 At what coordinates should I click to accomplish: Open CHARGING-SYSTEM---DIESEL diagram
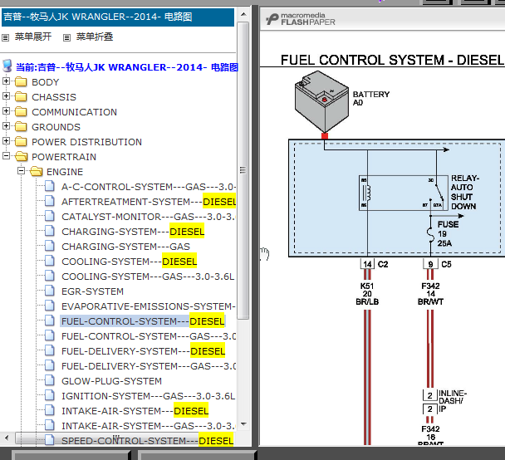point(133,232)
